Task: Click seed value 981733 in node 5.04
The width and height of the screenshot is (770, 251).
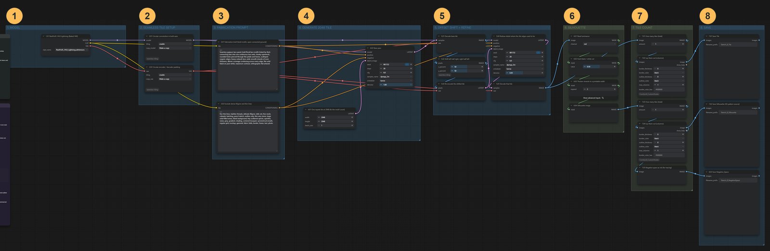Action: click(x=513, y=53)
